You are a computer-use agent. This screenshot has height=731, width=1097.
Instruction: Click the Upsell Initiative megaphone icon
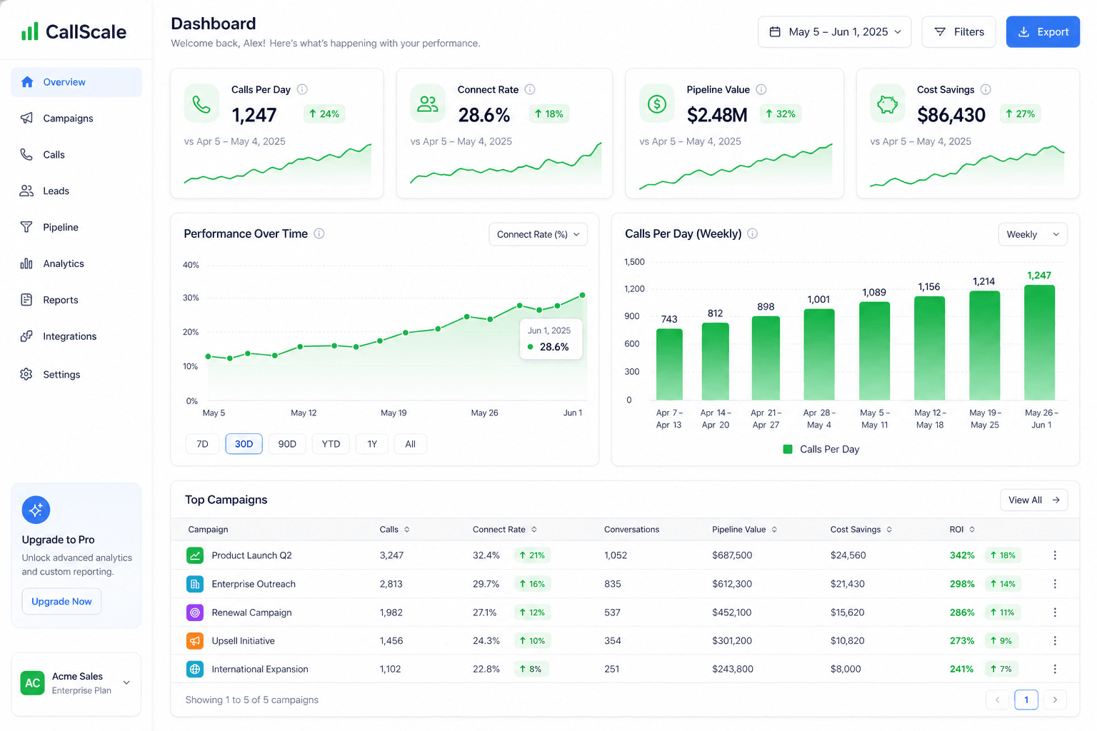[x=195, y=641]
